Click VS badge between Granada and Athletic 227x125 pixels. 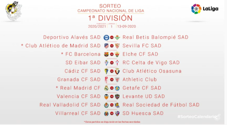pos(112,79)
